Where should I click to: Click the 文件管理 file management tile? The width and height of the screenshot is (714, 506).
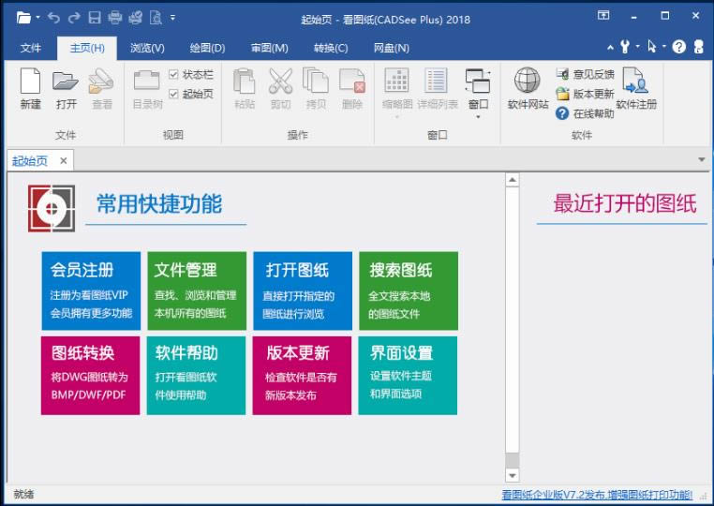(x=197, y=290)
